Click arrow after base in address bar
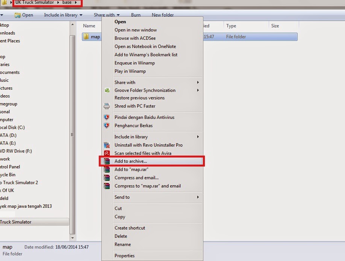Screen dimensions: 345x261 (x=76, y=2)
